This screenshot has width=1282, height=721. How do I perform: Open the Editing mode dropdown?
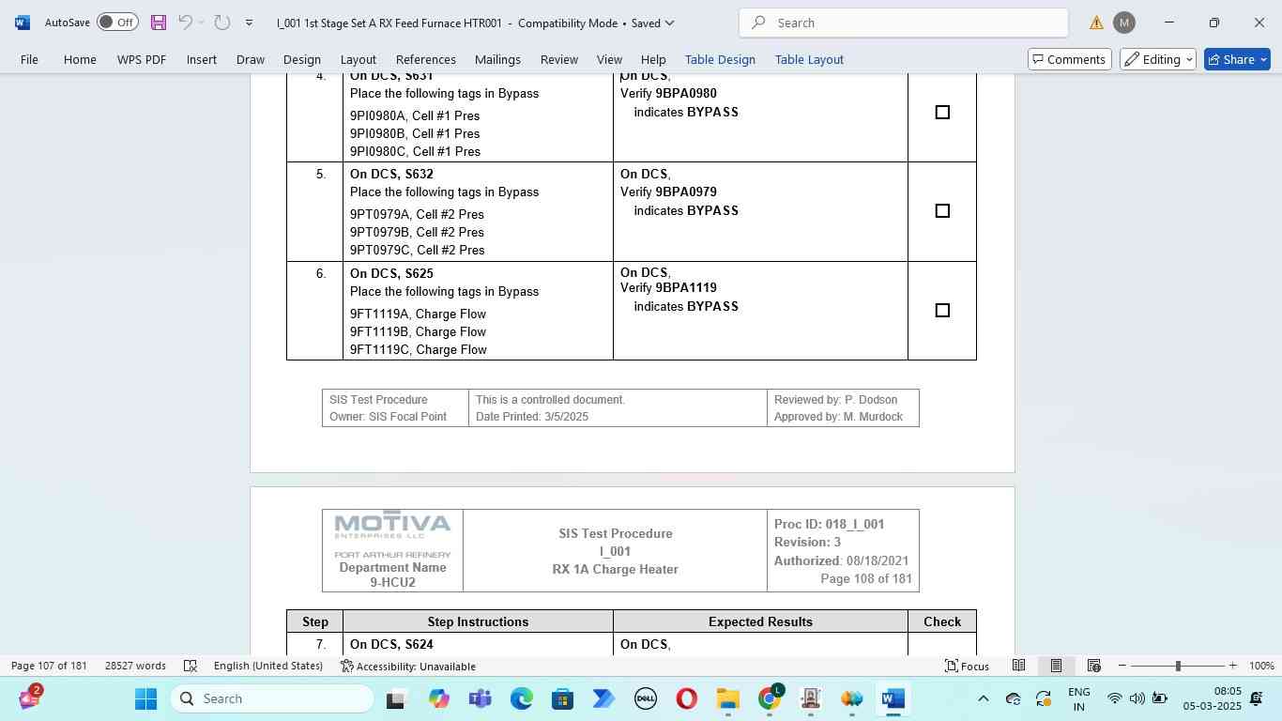click(x=1158, y=59)
